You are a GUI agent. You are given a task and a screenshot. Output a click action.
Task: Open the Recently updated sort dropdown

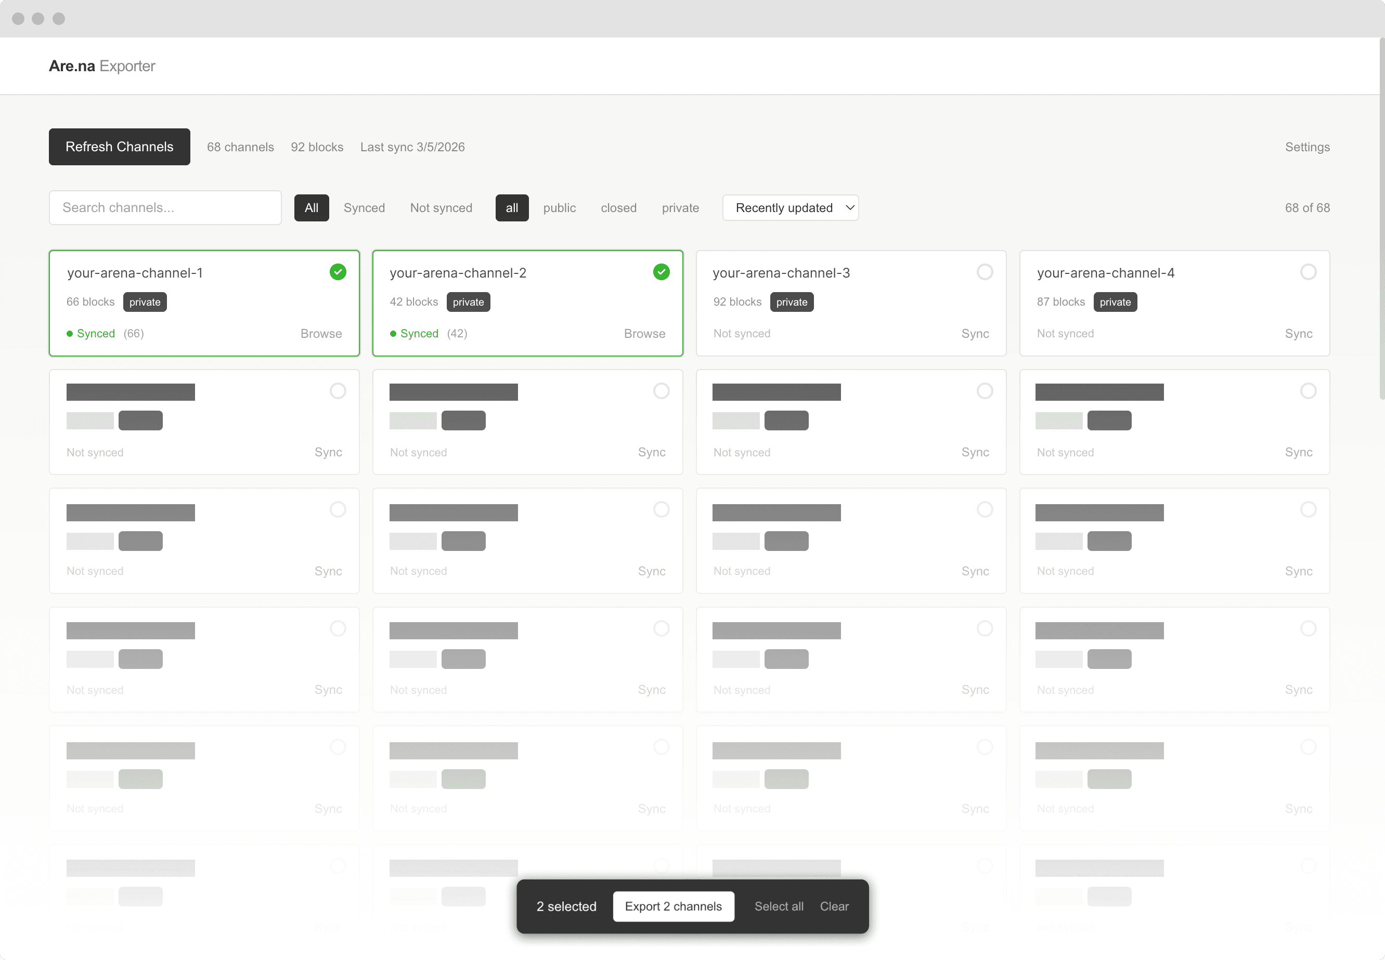coord(791,207)
